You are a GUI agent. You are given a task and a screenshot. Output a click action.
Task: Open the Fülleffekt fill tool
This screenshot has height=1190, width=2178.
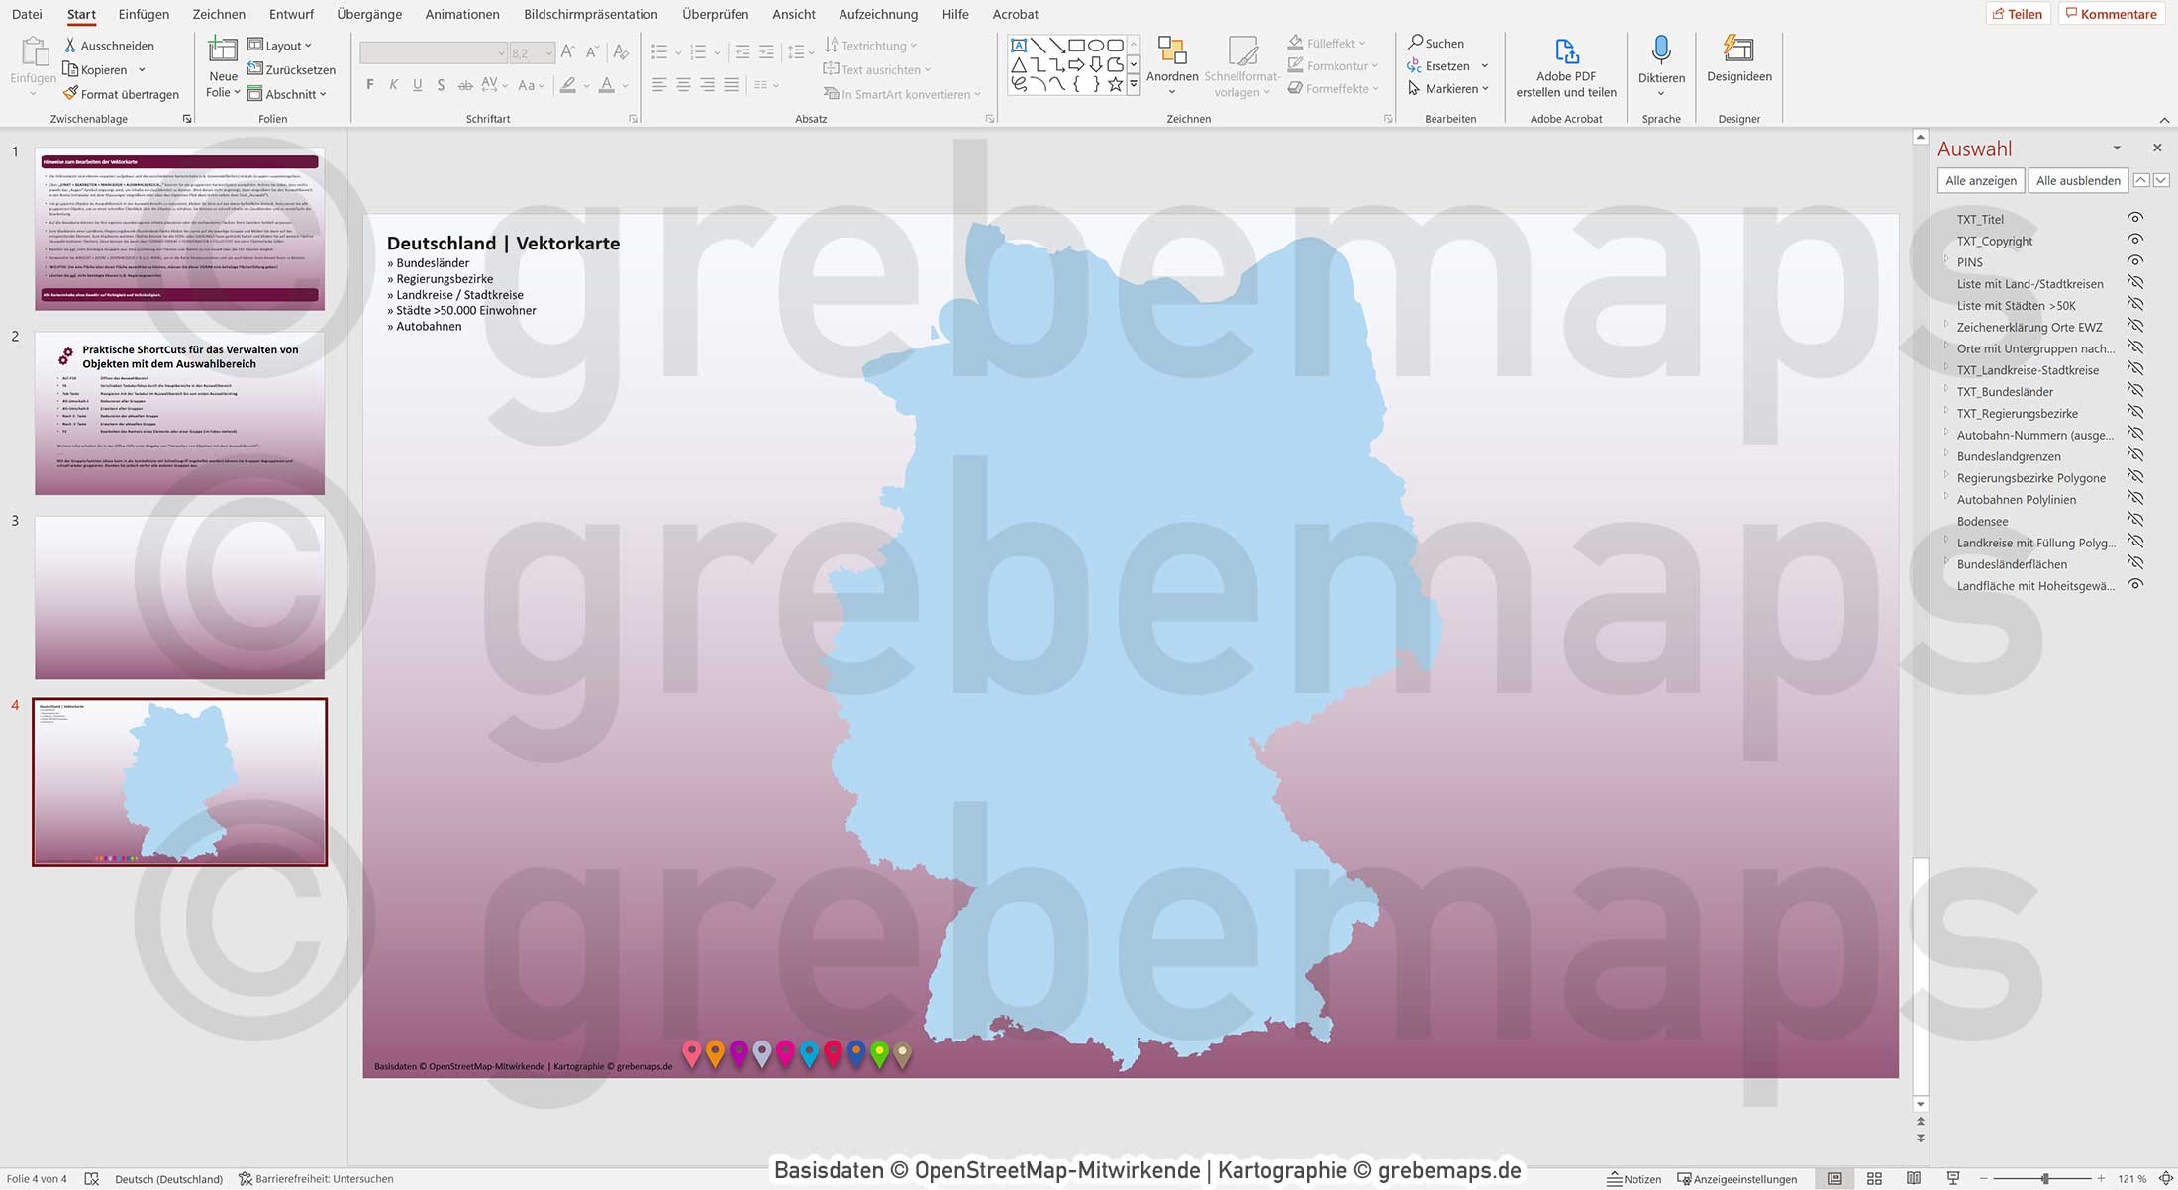pos(1325,43)
